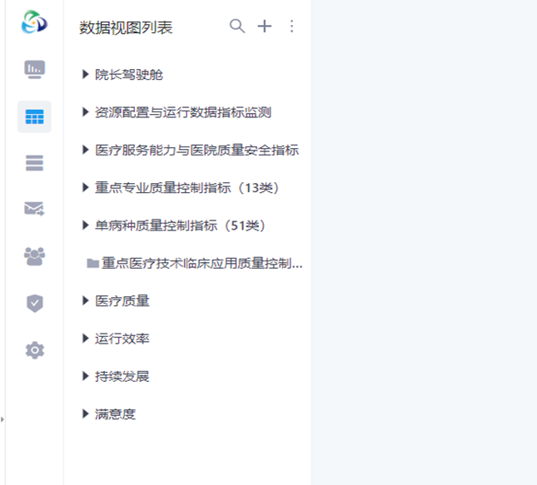Screen dimensions: 537x485
Task: Expand the 医疗质量 node arrow
Action: point(85,300)
